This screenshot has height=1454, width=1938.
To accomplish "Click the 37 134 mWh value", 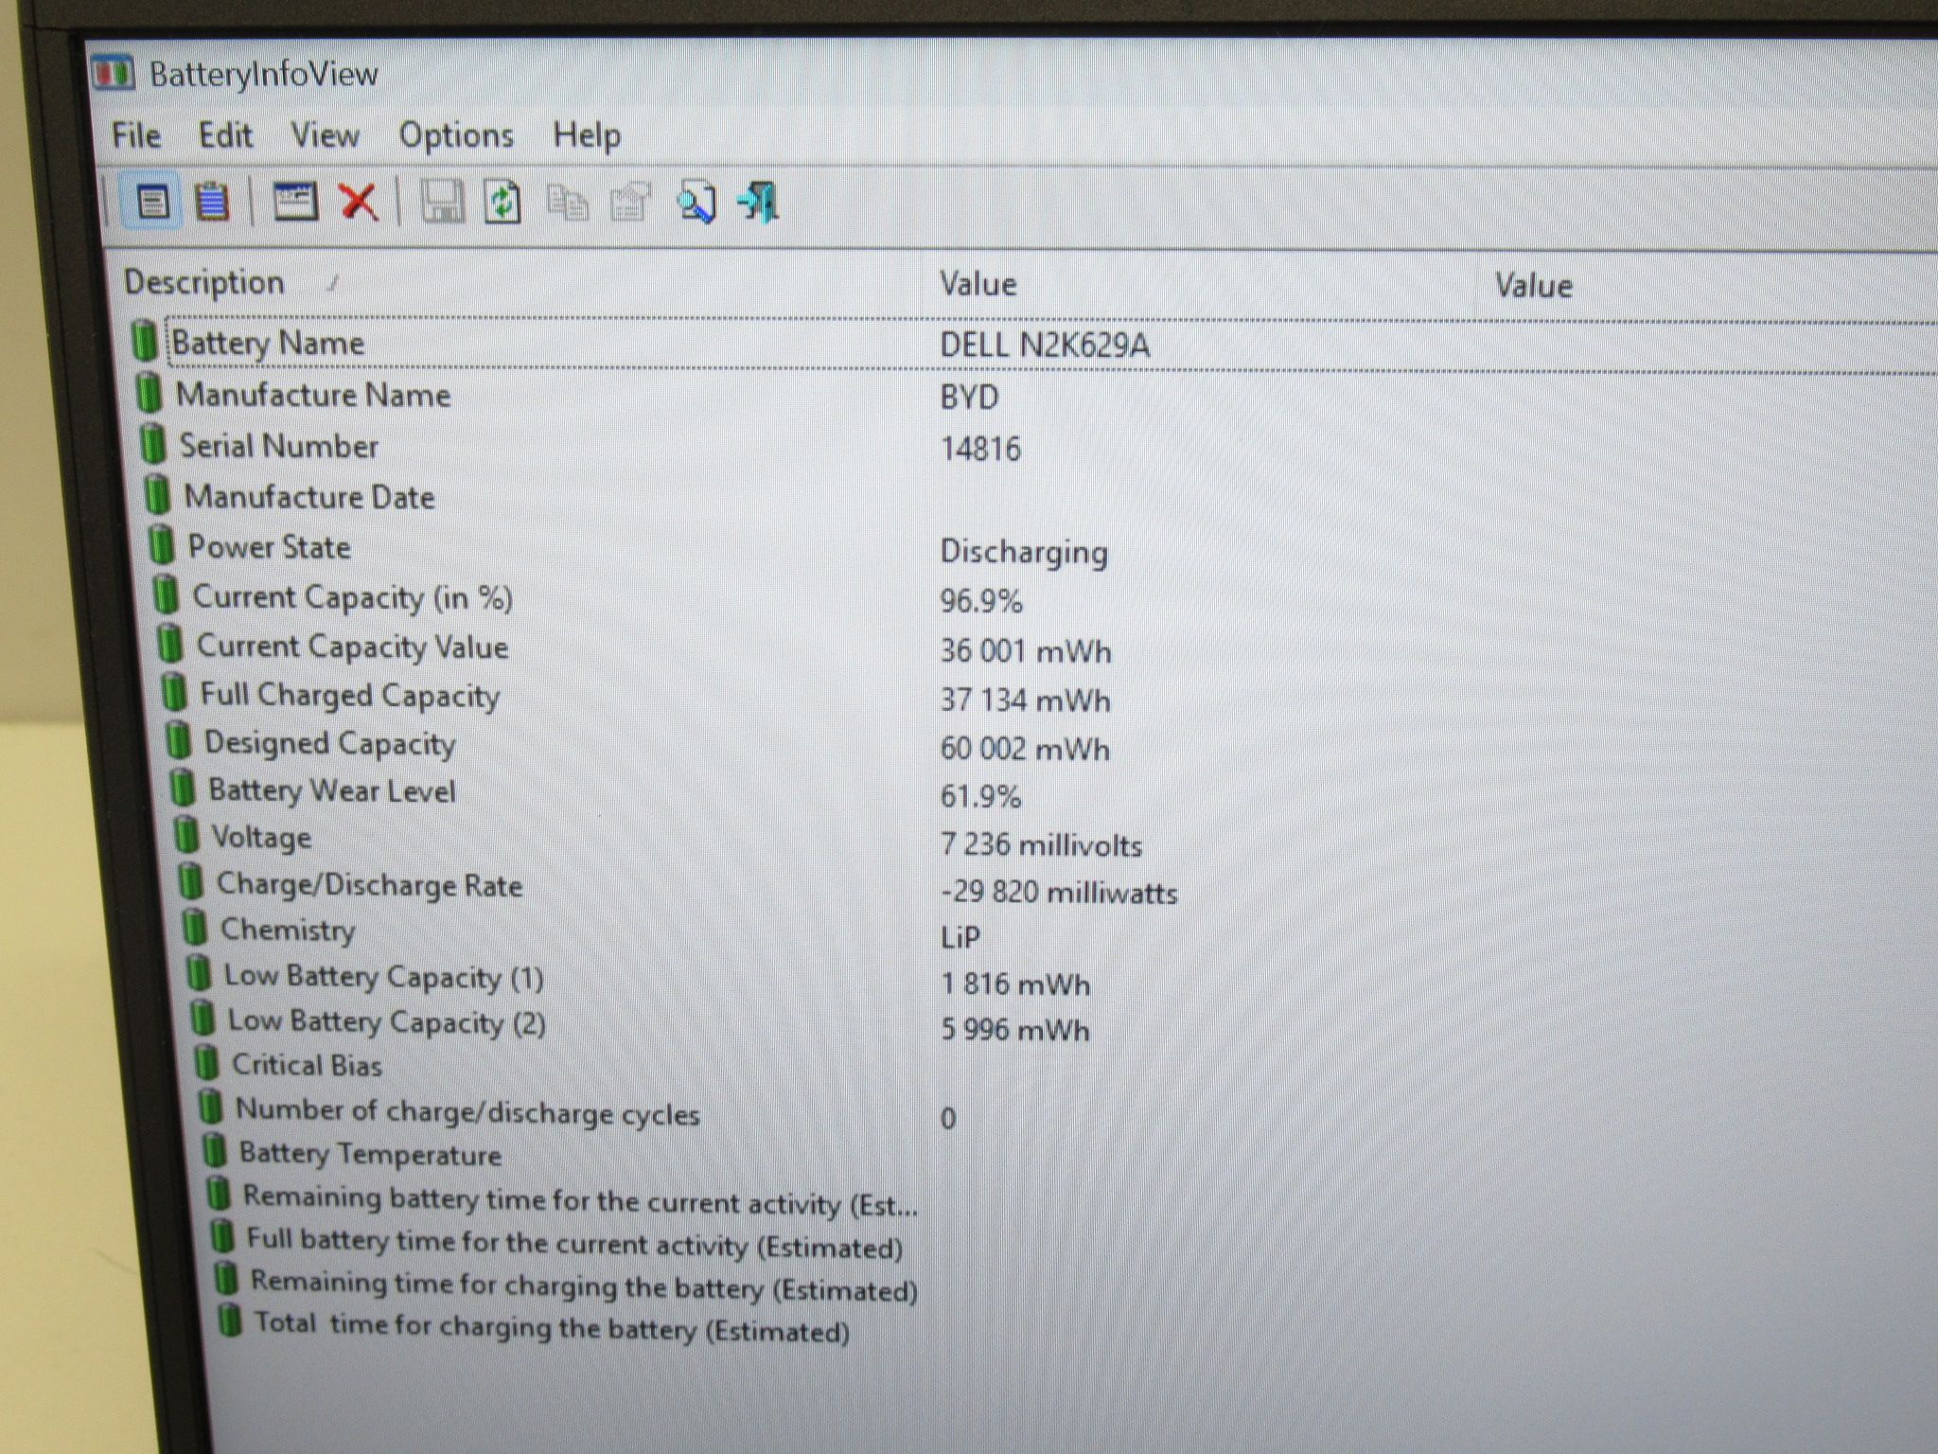I will coord(1025,700).
